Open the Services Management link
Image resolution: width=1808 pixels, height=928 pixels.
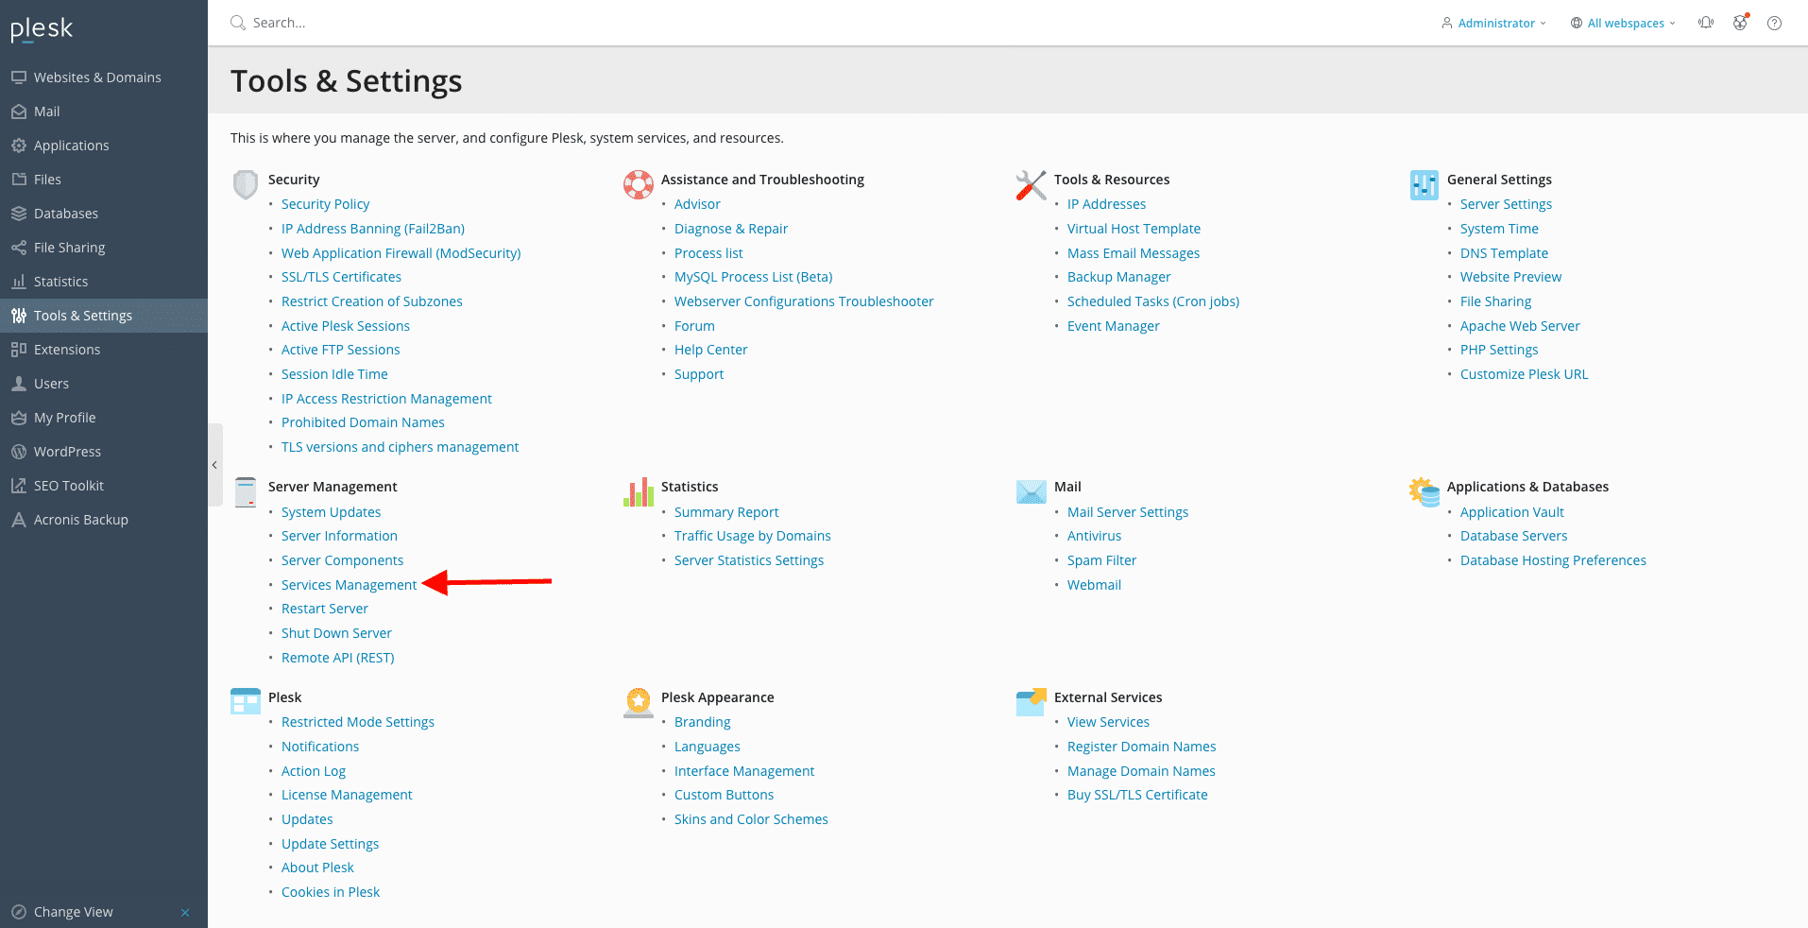[349, 585]
